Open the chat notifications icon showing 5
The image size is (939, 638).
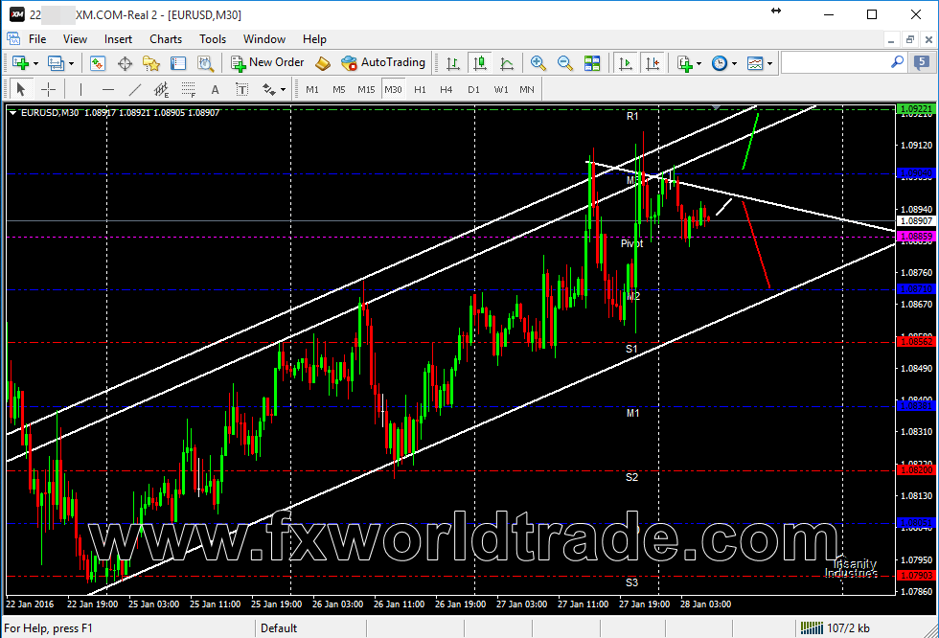(922, 62)
